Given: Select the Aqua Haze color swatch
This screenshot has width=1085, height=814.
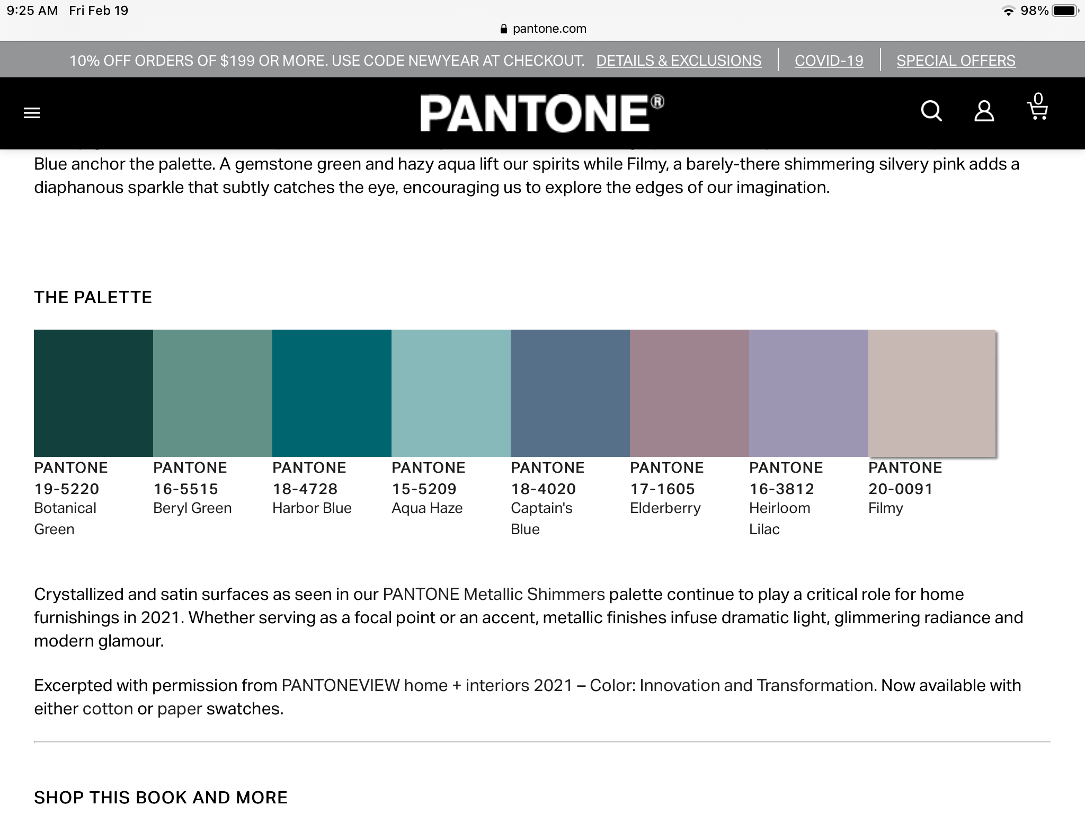Looking at the screenshot, I should (451, 393).
